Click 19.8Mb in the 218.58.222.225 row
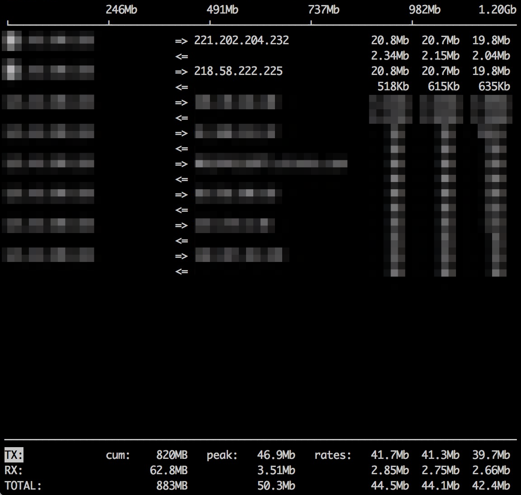The image size is (521, 495). (491, 71)
